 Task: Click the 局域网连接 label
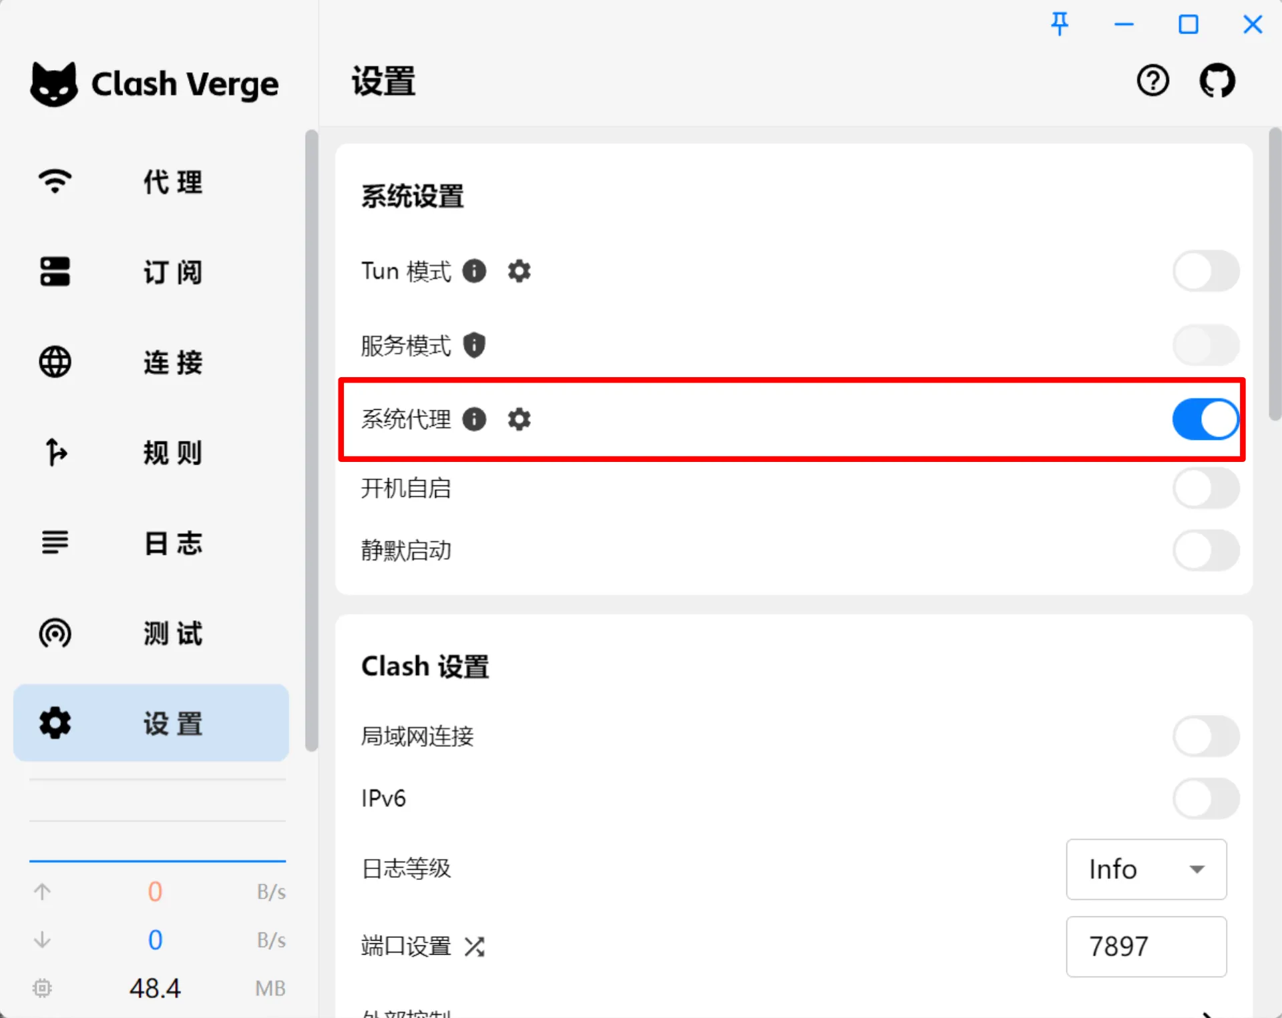[417, 736]
